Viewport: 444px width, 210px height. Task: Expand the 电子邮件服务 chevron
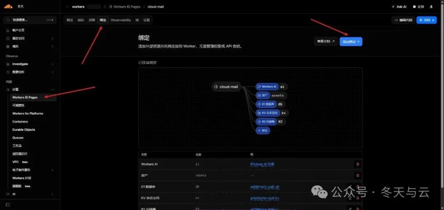(52, 170)
